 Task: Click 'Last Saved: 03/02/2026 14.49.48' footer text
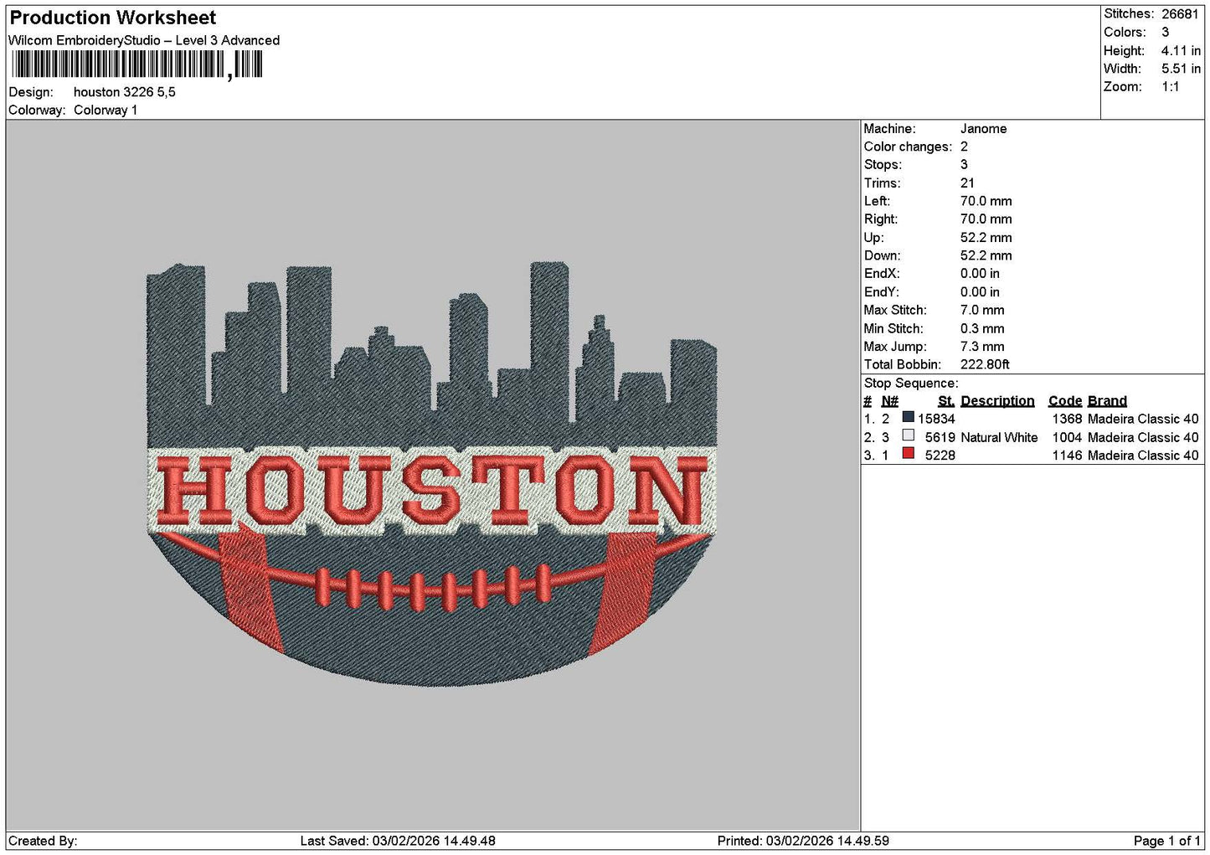[x=398, y=841]
